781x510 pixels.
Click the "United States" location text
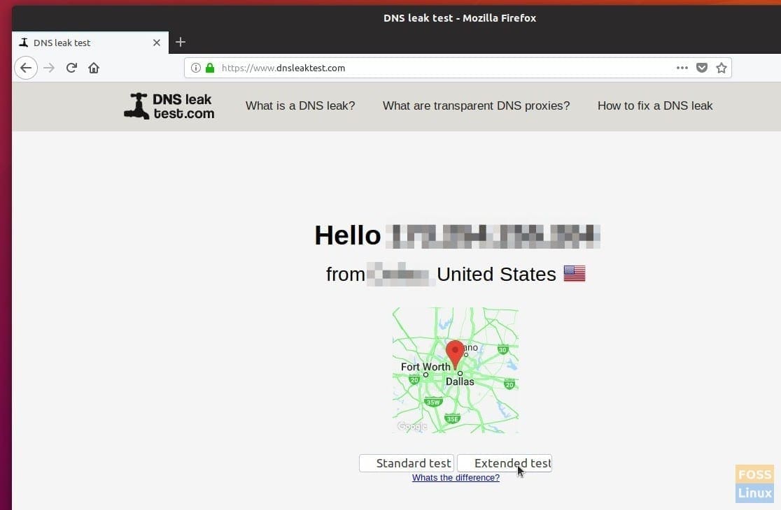(497, 275)
